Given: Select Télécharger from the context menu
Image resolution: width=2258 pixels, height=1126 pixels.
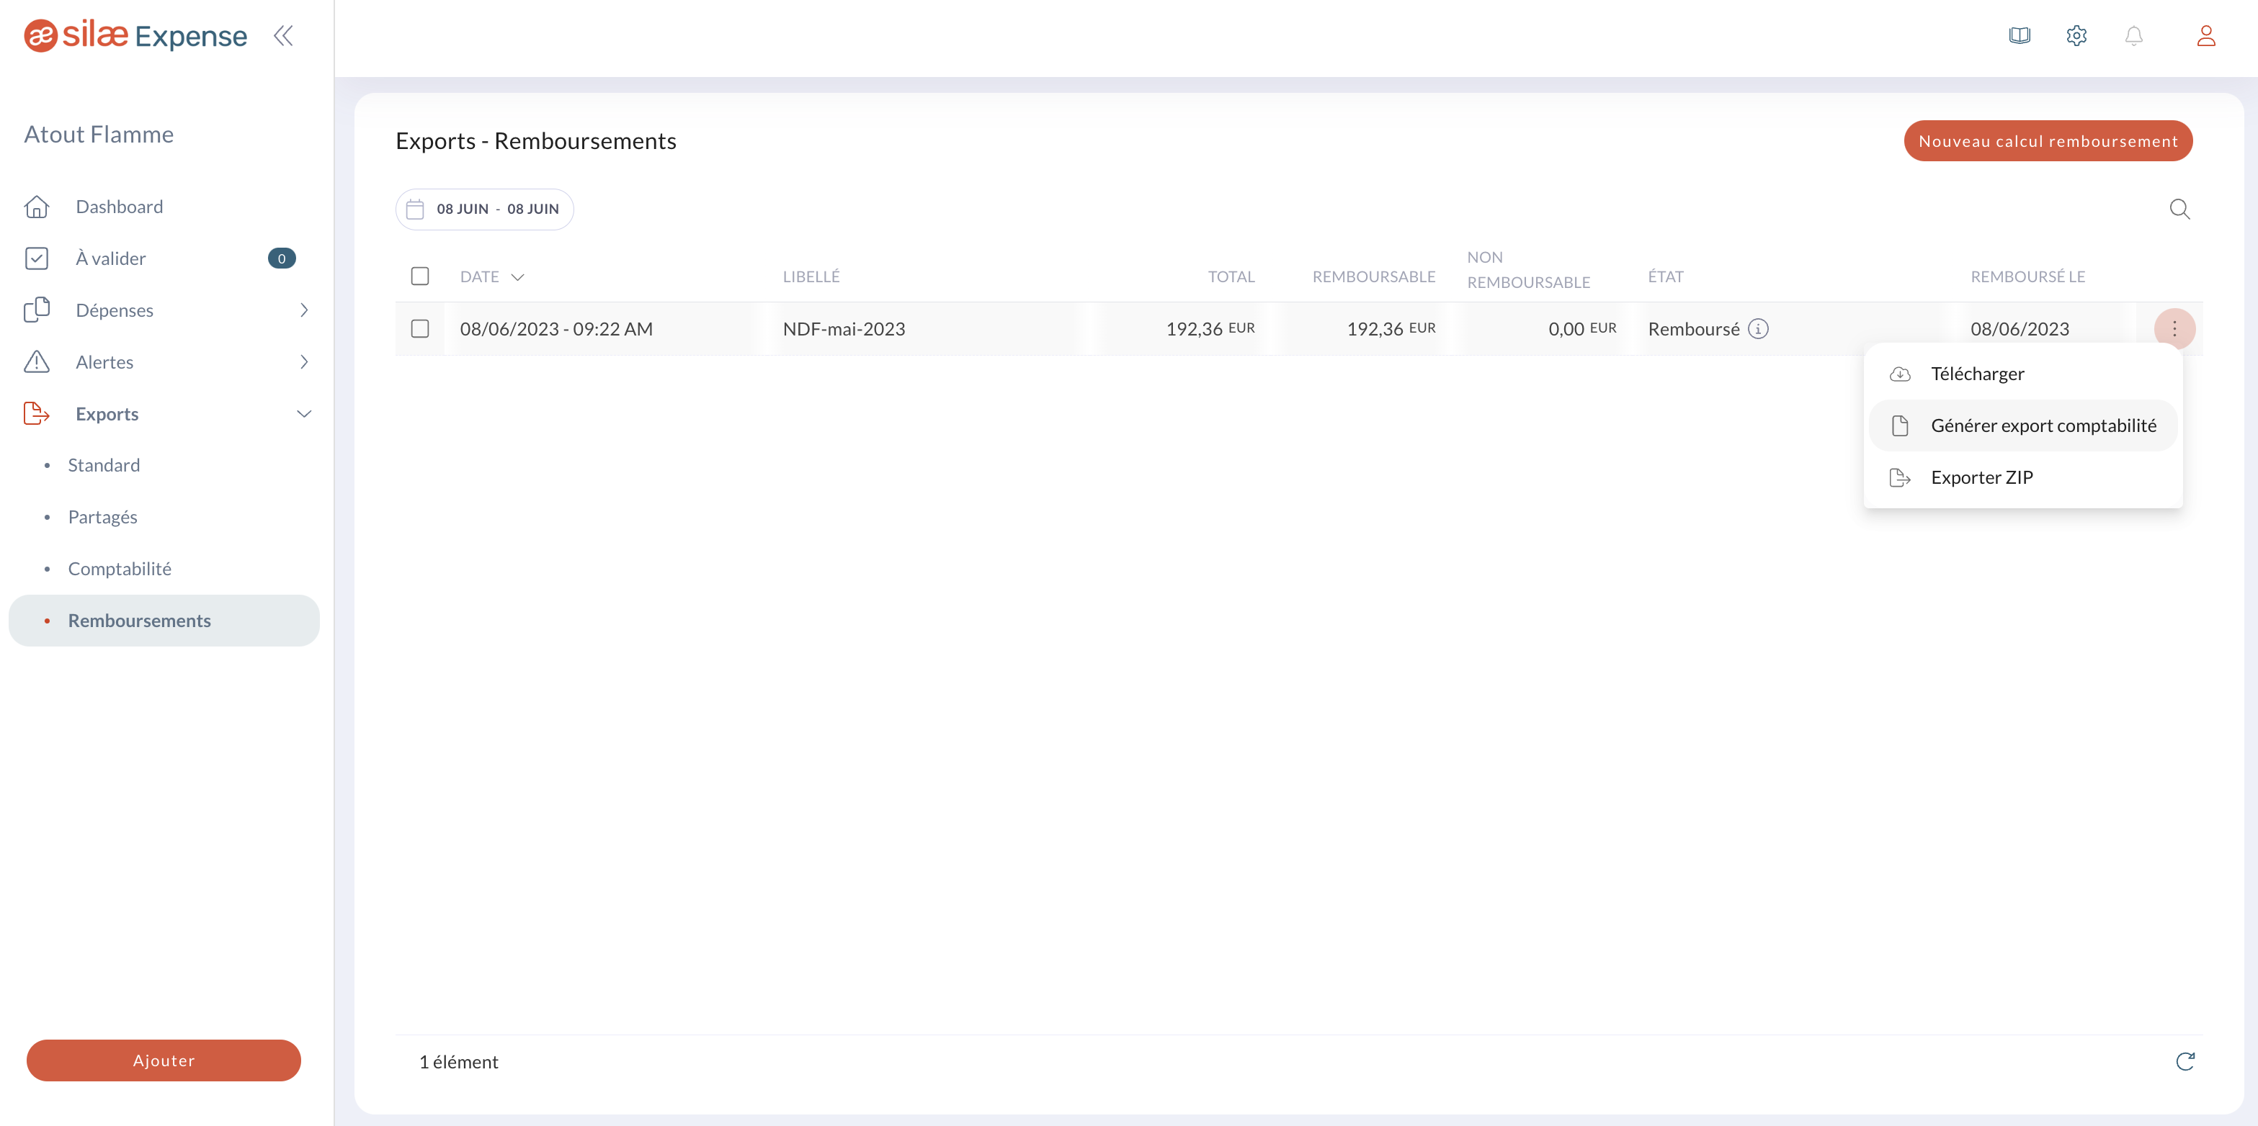Looking at the screenshot, I should tap(2023, 374).
